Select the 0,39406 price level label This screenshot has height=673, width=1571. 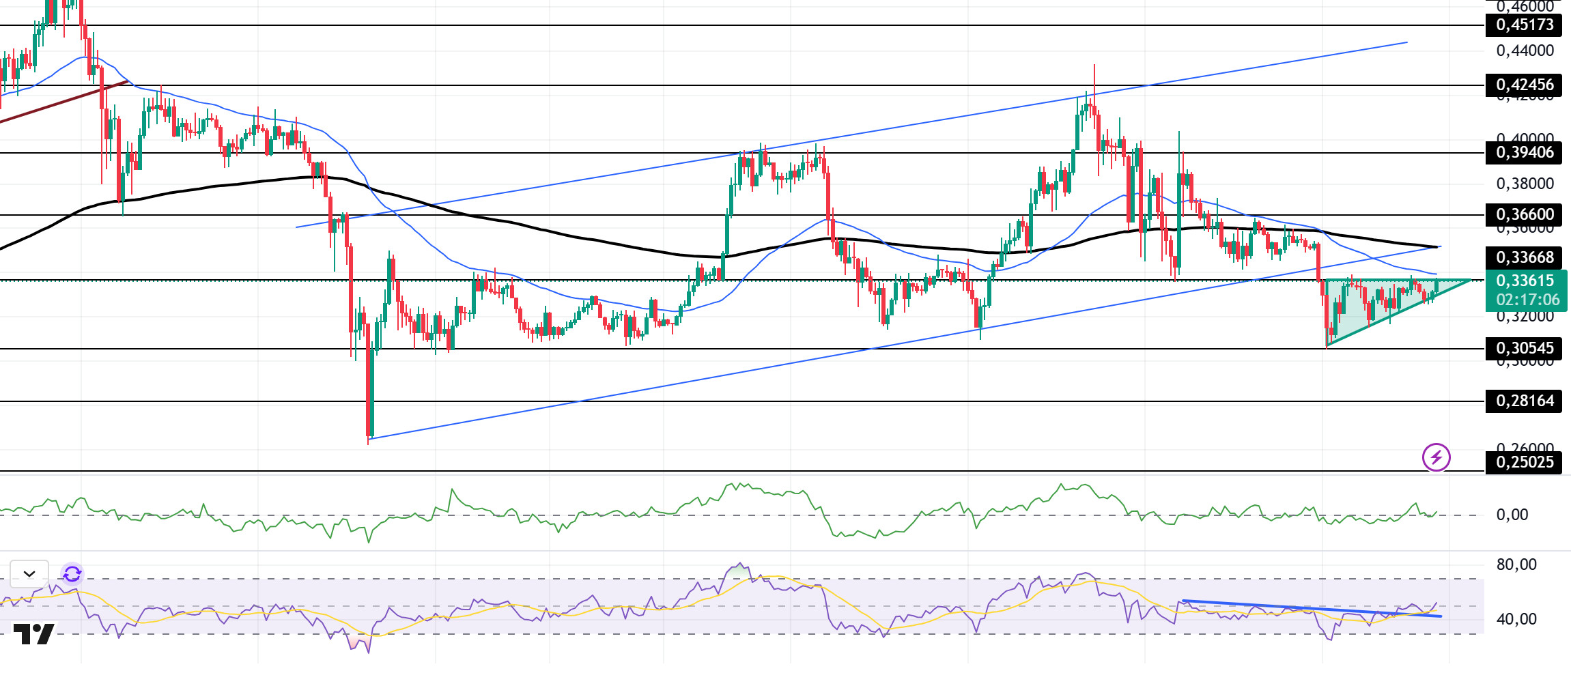tap(1524, 153)
